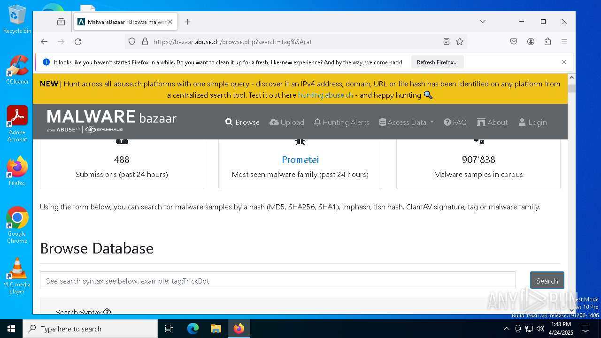Open the volume control in tray
601x338 pixels.
[x=540, y=329]
